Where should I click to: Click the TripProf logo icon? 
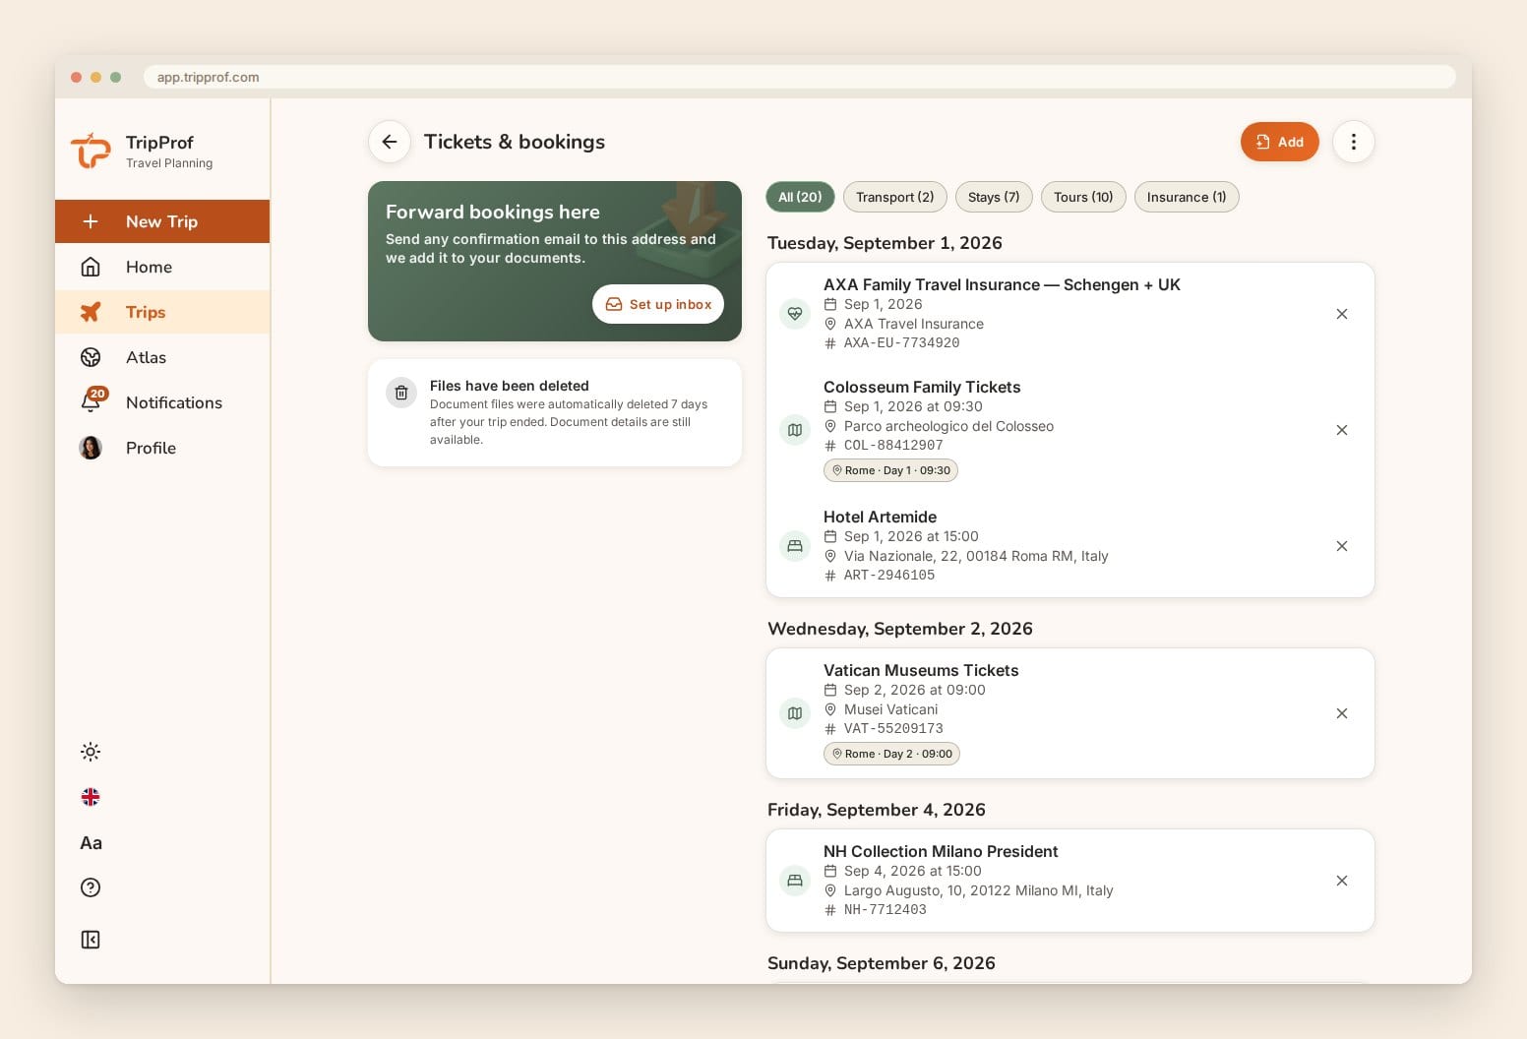point(91,151)
